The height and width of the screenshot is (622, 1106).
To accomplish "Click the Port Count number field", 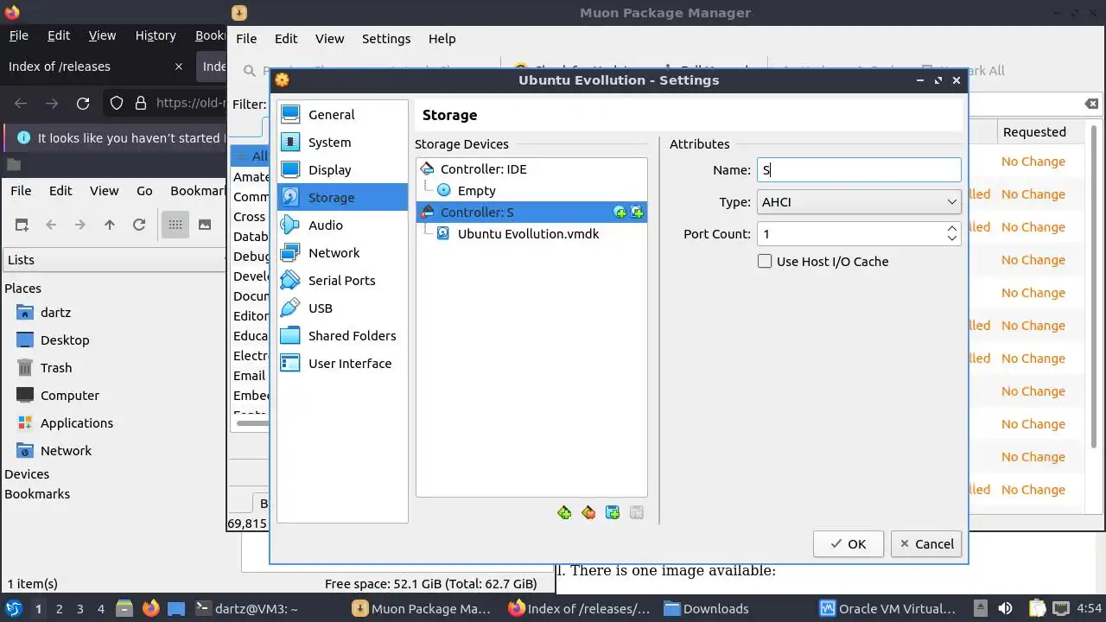I will 850,234.
